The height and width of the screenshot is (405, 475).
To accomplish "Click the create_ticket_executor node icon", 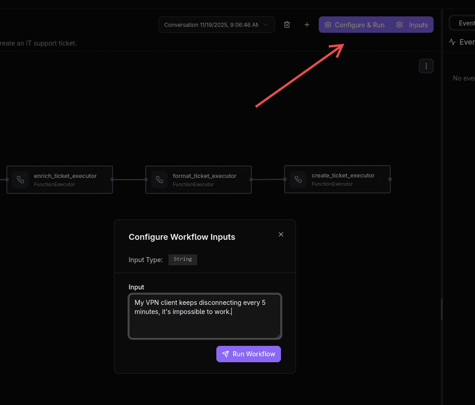I will pyautogui.click(x=298, y=179).
